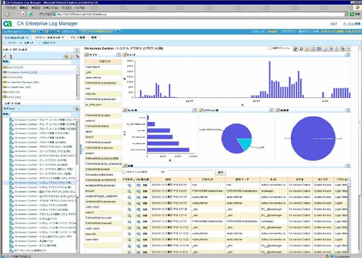Click the edit icon on Trend panel header
Screen dimensions: 362x258
coord(125,55)
